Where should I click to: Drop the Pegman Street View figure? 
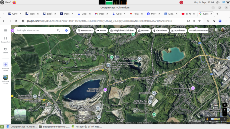[207, 119]
